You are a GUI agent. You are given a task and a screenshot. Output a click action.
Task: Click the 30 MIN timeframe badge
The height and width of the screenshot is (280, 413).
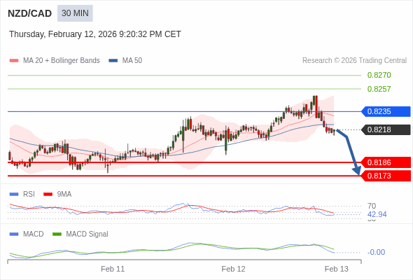[75, 13]
